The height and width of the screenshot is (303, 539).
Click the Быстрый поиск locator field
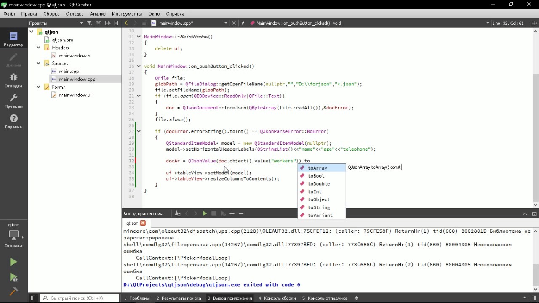click(x=80, y=298)
